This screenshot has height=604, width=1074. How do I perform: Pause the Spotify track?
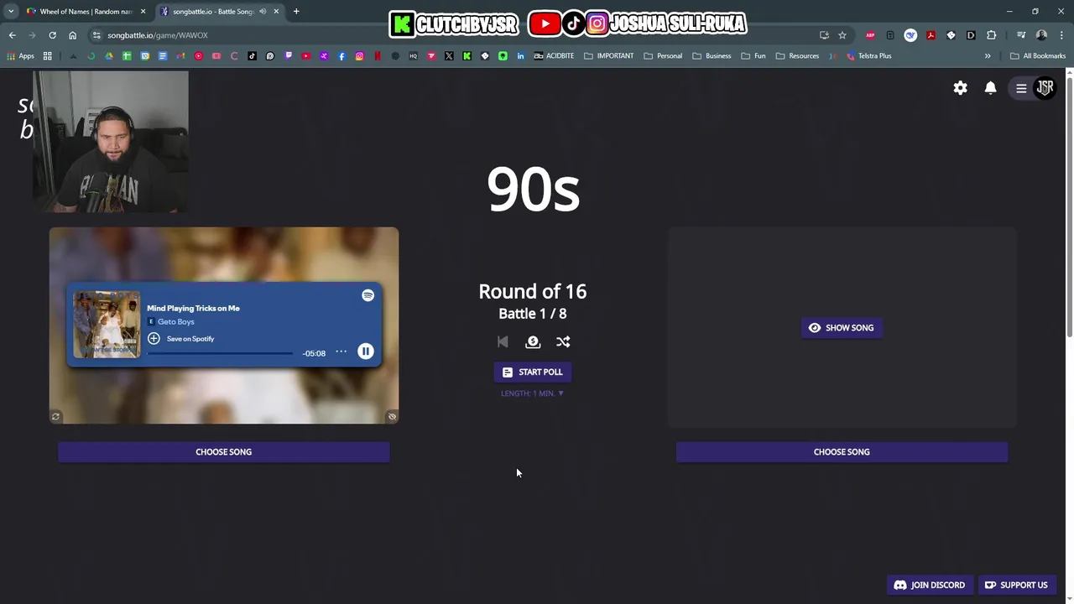(x=365, y=351)
